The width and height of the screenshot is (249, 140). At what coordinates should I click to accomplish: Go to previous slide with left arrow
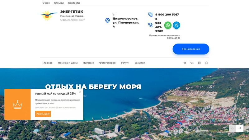[x=233, y=128]
